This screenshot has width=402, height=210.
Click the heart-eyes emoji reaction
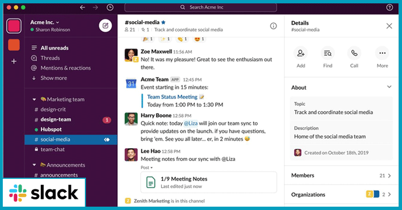pos(199,39)
